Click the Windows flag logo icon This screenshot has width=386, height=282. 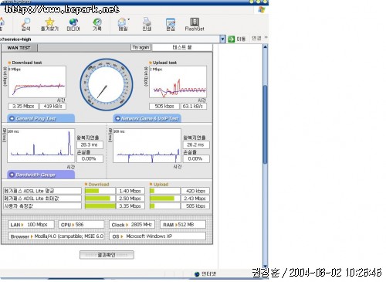[x=262, y=10]
